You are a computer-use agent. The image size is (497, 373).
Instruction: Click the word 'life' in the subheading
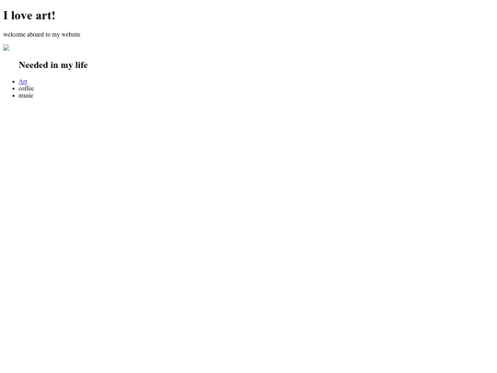pos(82,65)
